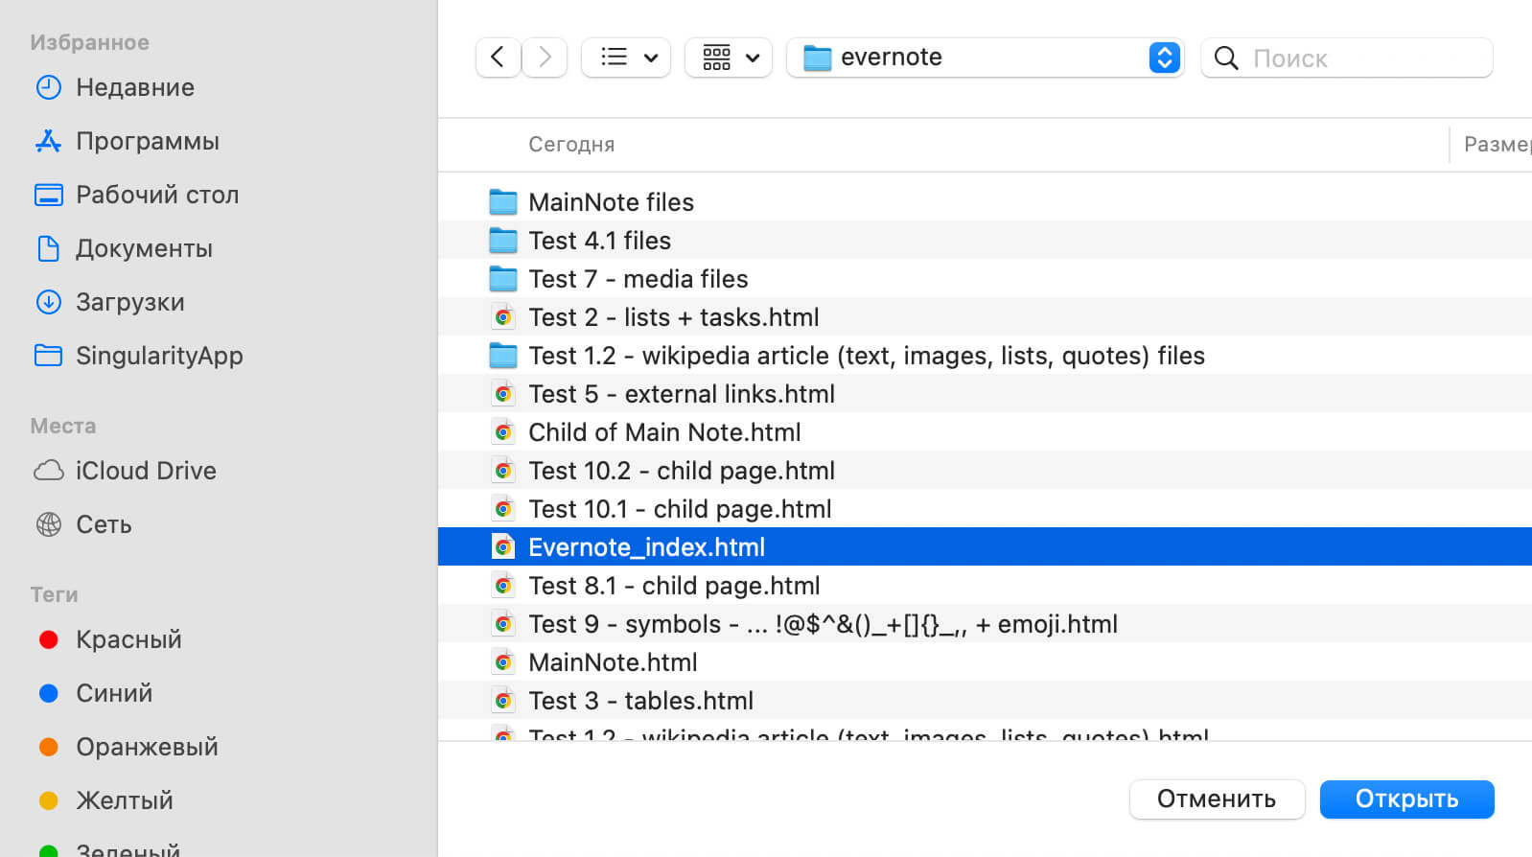Open Загрузки folder in sidebar
This screenshot has width=1532, height=857.
[129, 302]
